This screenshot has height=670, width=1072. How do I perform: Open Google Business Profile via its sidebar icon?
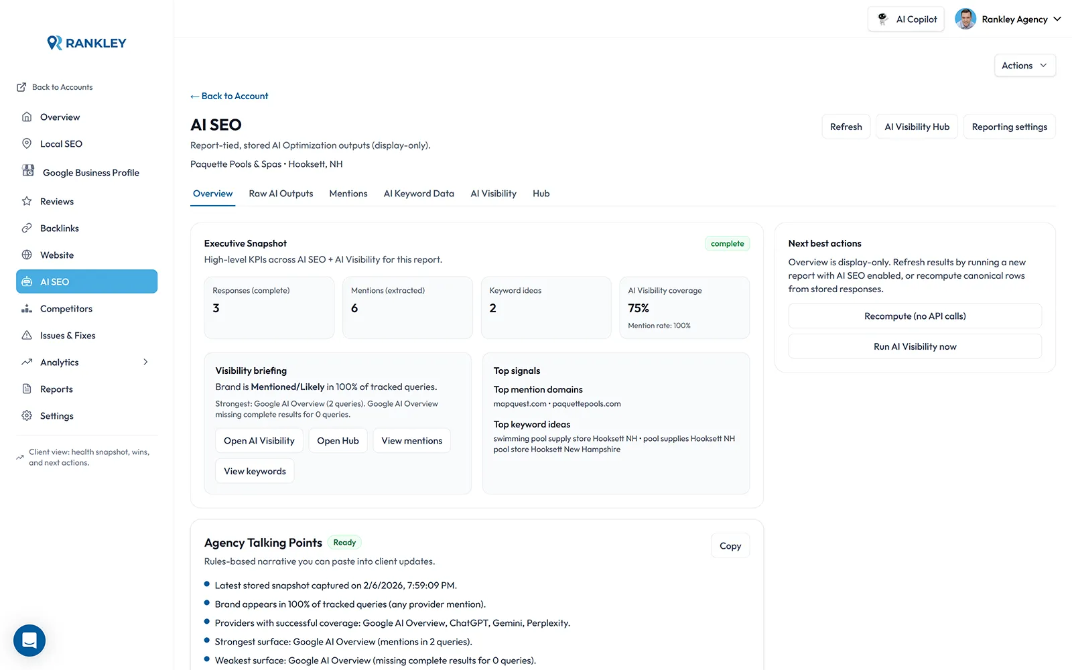tap(27, 172)
